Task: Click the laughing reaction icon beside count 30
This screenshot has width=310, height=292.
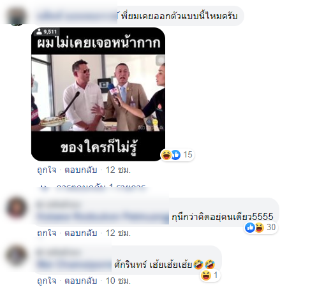Action: pos(259,228)
